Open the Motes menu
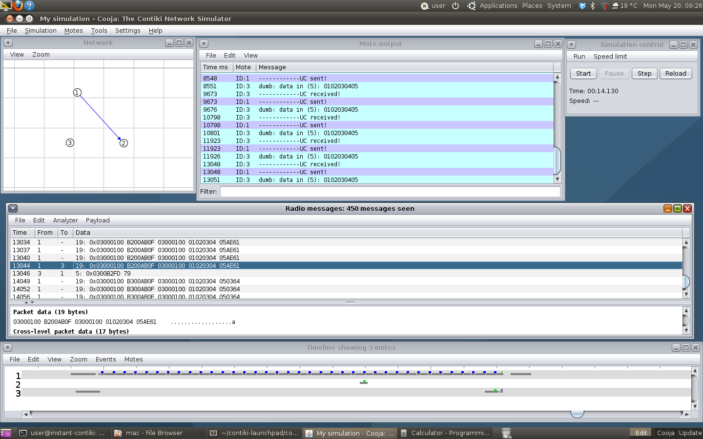Image resolution: width=703 pixels, height=439 pixels. (73, 30)
